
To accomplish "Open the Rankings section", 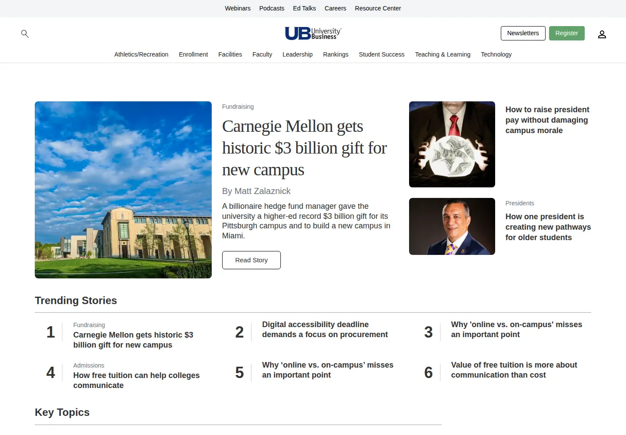I will coord(336,54).
